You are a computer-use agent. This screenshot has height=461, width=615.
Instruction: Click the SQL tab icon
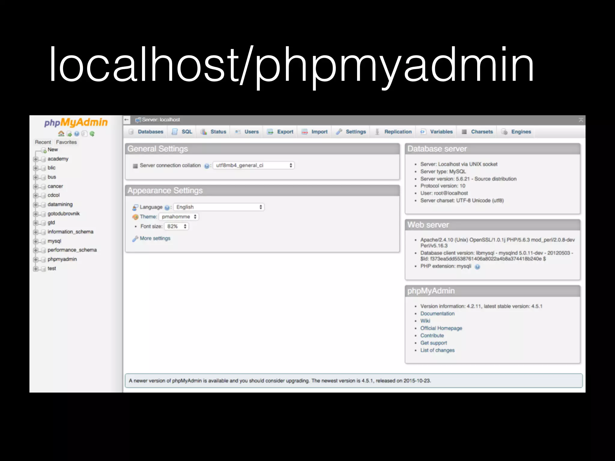pyautogui.click(x=174, y=132)
